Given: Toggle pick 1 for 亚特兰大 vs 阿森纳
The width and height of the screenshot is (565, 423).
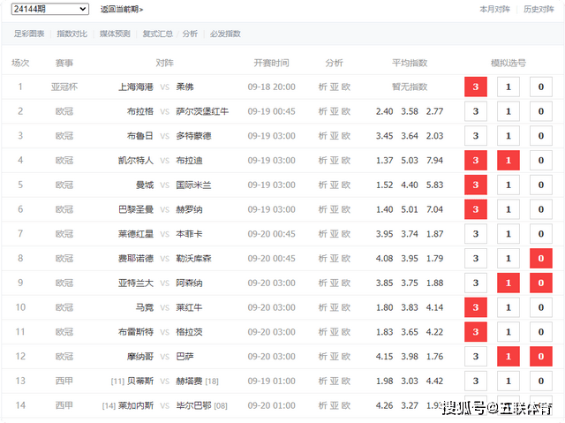Looking at the screenshot, I should pos(508,283).
